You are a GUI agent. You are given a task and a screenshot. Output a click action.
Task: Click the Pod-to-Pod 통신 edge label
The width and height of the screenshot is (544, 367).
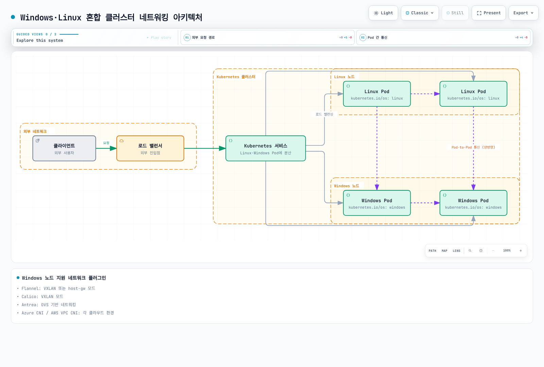click(473, 147)
